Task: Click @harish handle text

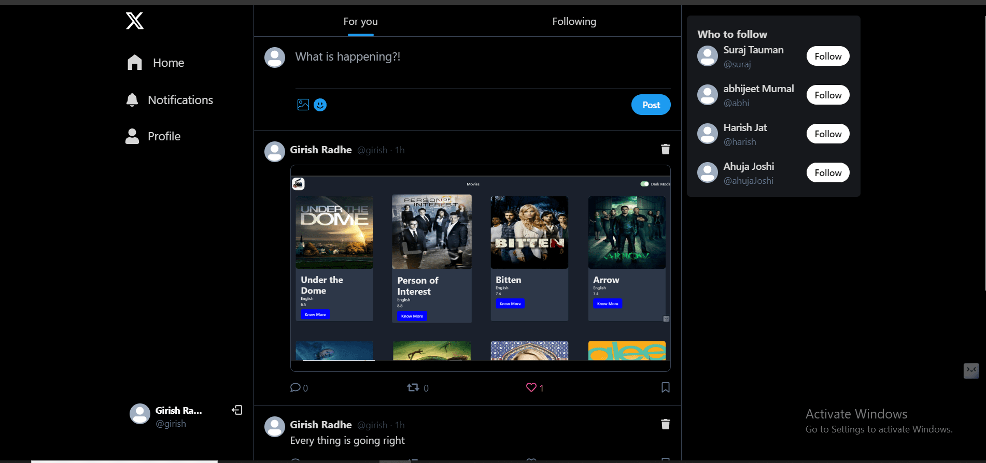Action: [740, 142]
